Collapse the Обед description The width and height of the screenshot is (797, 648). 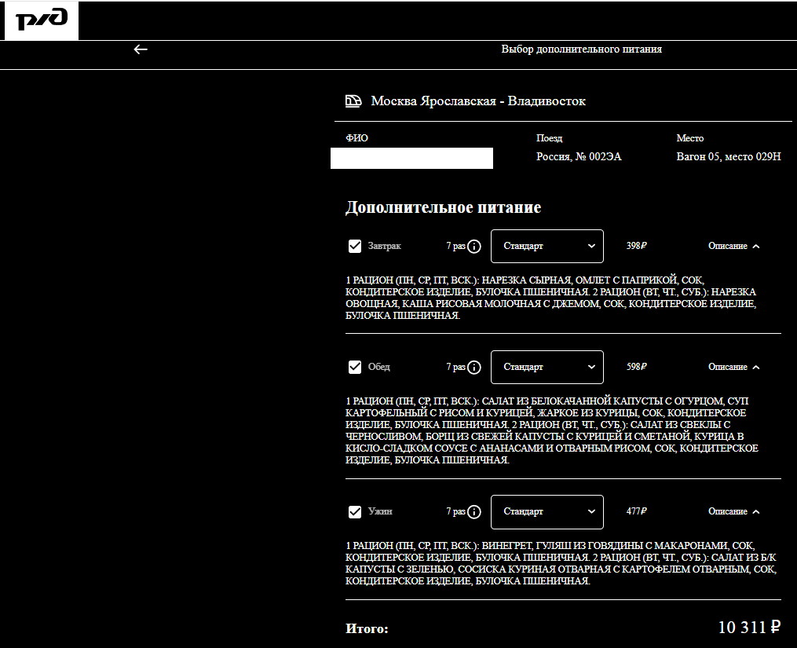733,368
